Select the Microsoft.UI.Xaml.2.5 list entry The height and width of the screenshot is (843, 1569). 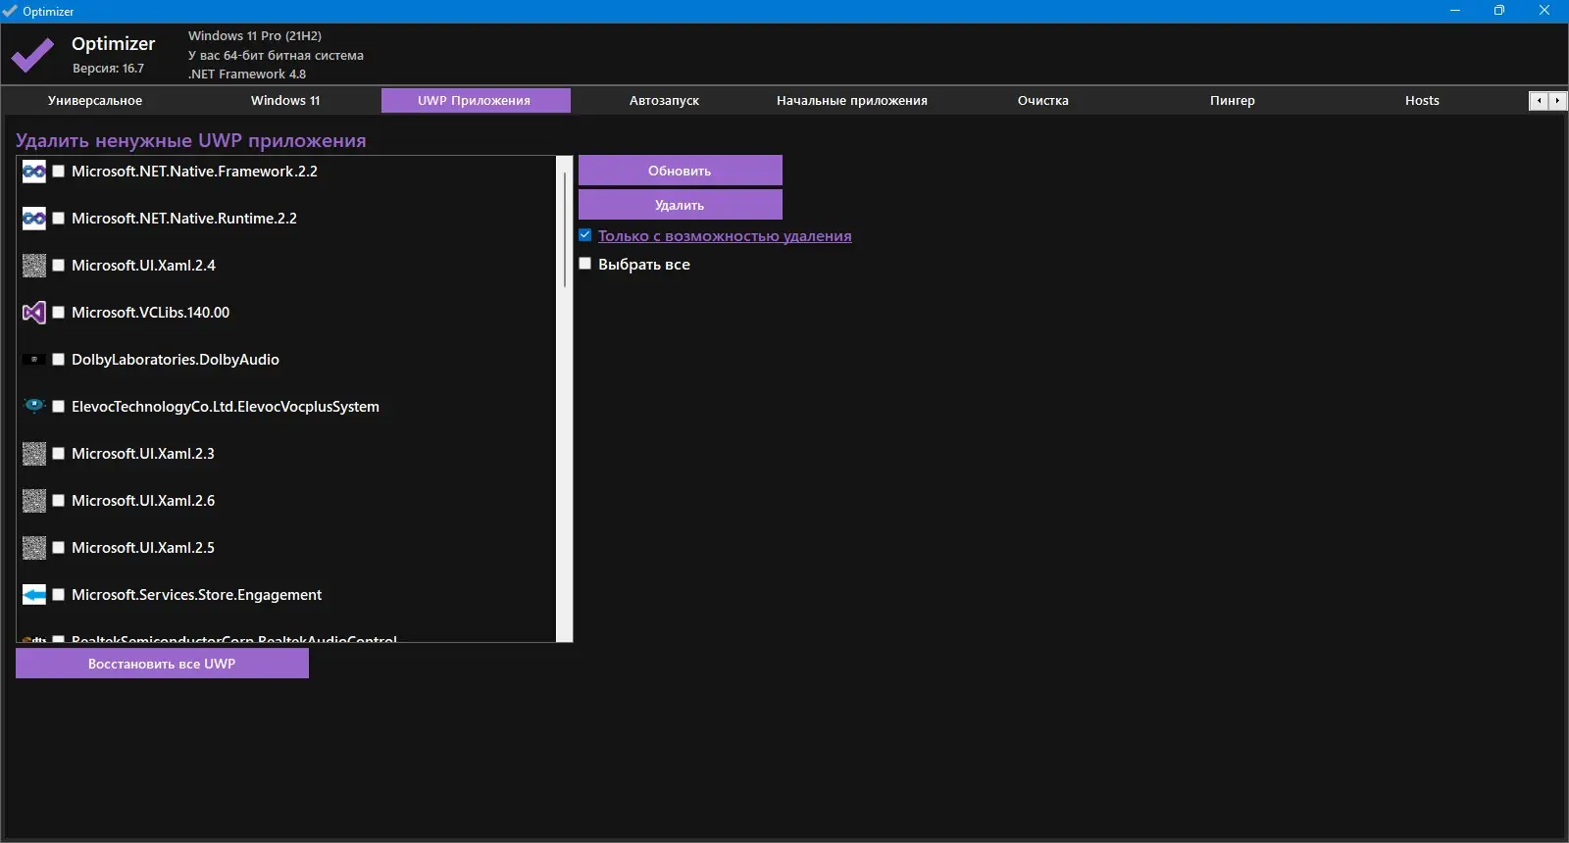point(143,548)
